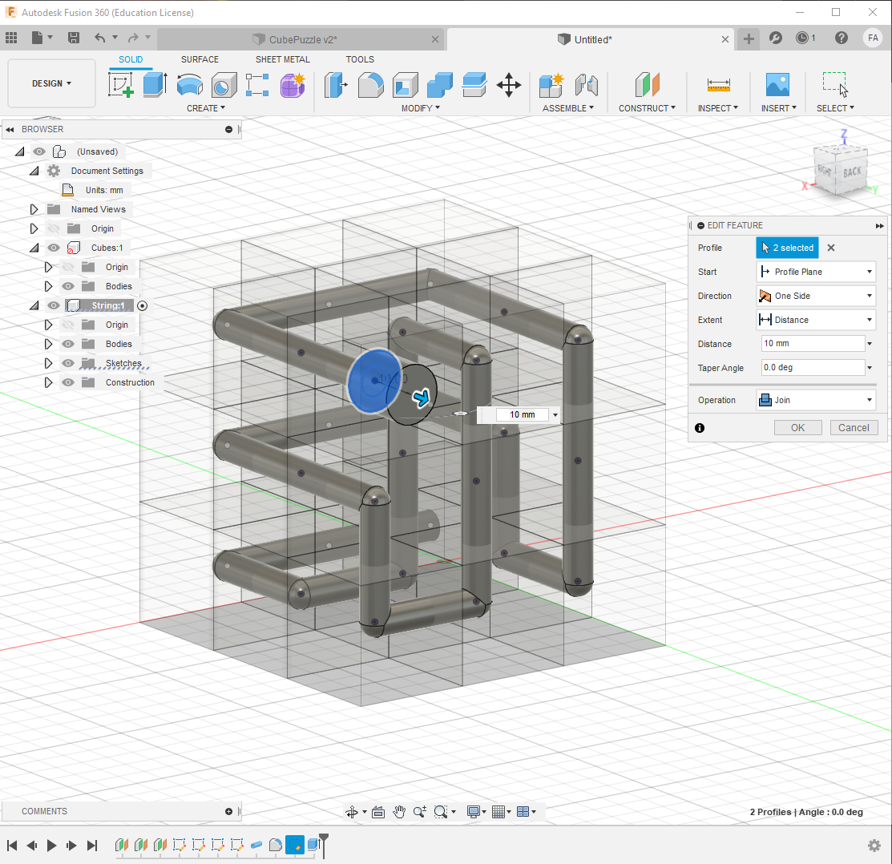Switch to the SHEET METAL tab
This screenshot has width=892, height=864.
pos(282,59)
